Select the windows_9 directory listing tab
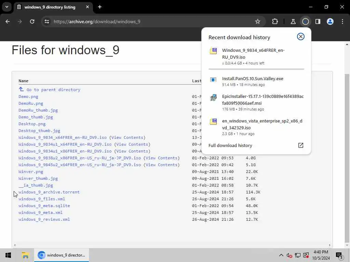The height and width of the screenshot is (262, 350). click(x=53, y=7)
